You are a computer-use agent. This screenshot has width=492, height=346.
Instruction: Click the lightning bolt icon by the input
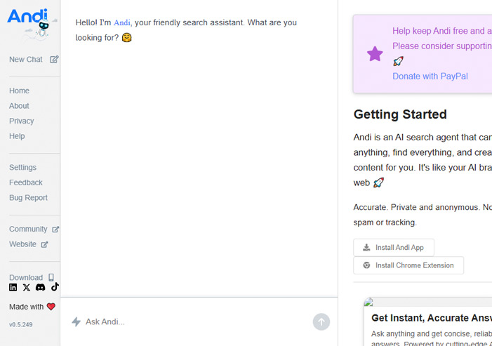(77, 321)
